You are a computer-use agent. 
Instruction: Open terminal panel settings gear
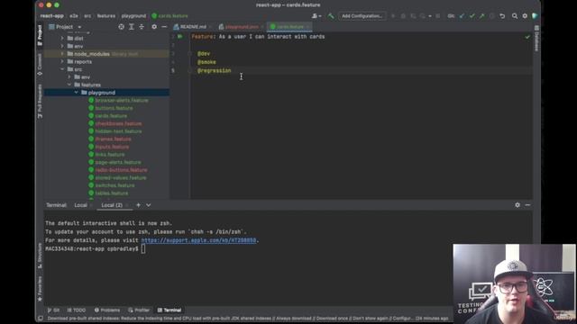(x=517, y=205)
